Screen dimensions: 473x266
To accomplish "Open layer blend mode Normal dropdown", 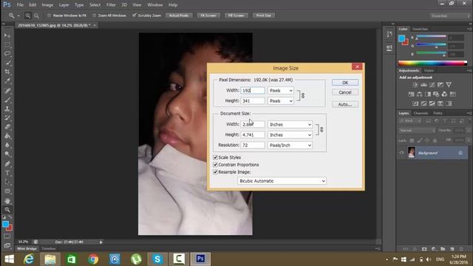I will [x=417, y=130].
